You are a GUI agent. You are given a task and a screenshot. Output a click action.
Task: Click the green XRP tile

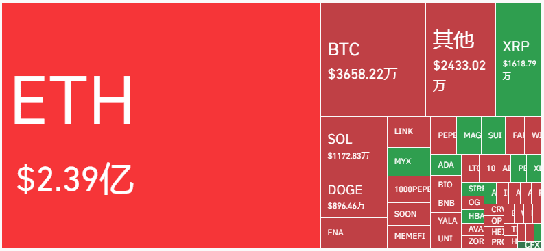point(519,60)
